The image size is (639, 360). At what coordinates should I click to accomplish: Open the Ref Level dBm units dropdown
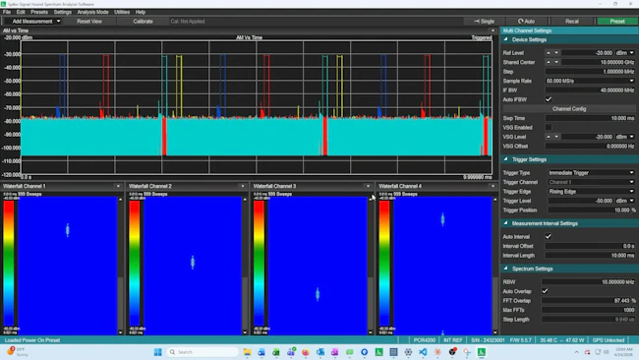tap(624, 53)
